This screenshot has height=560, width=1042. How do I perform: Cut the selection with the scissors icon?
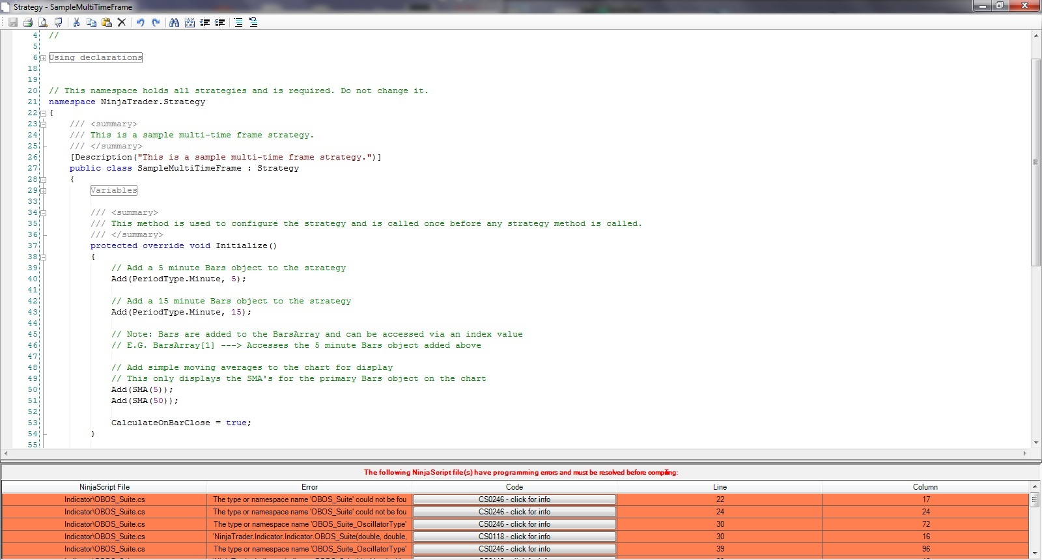(x=76, y=22)
